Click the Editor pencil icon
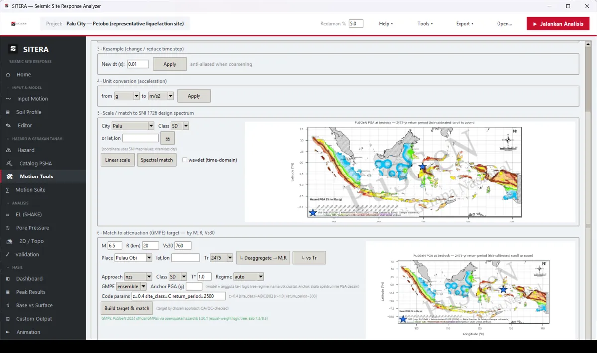The image size is (597, 353). pyautogui.click(x=8, y=126)
